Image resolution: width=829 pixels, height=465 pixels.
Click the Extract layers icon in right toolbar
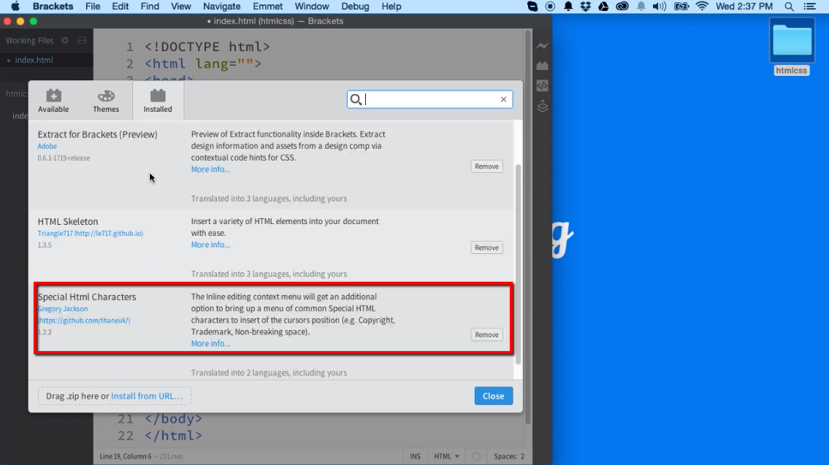[542, 107]
